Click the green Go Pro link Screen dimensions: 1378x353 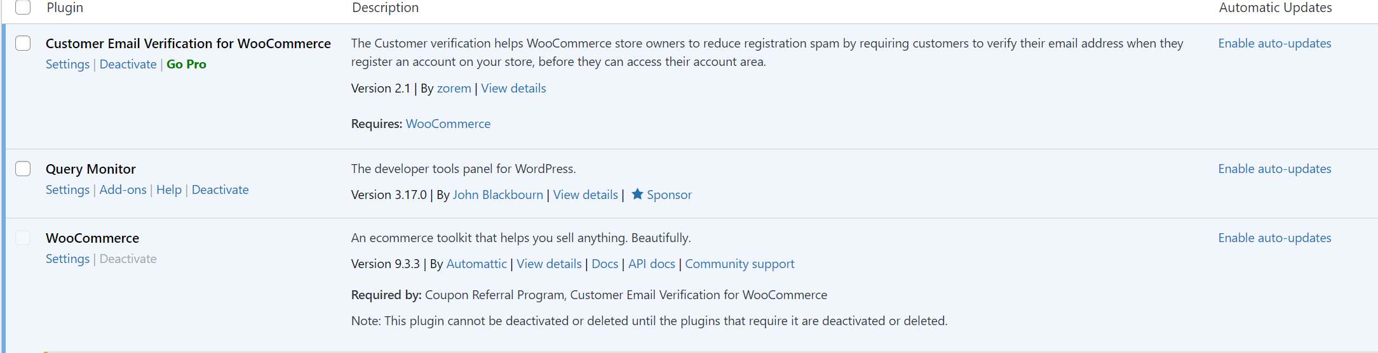[x=186, y=64]
